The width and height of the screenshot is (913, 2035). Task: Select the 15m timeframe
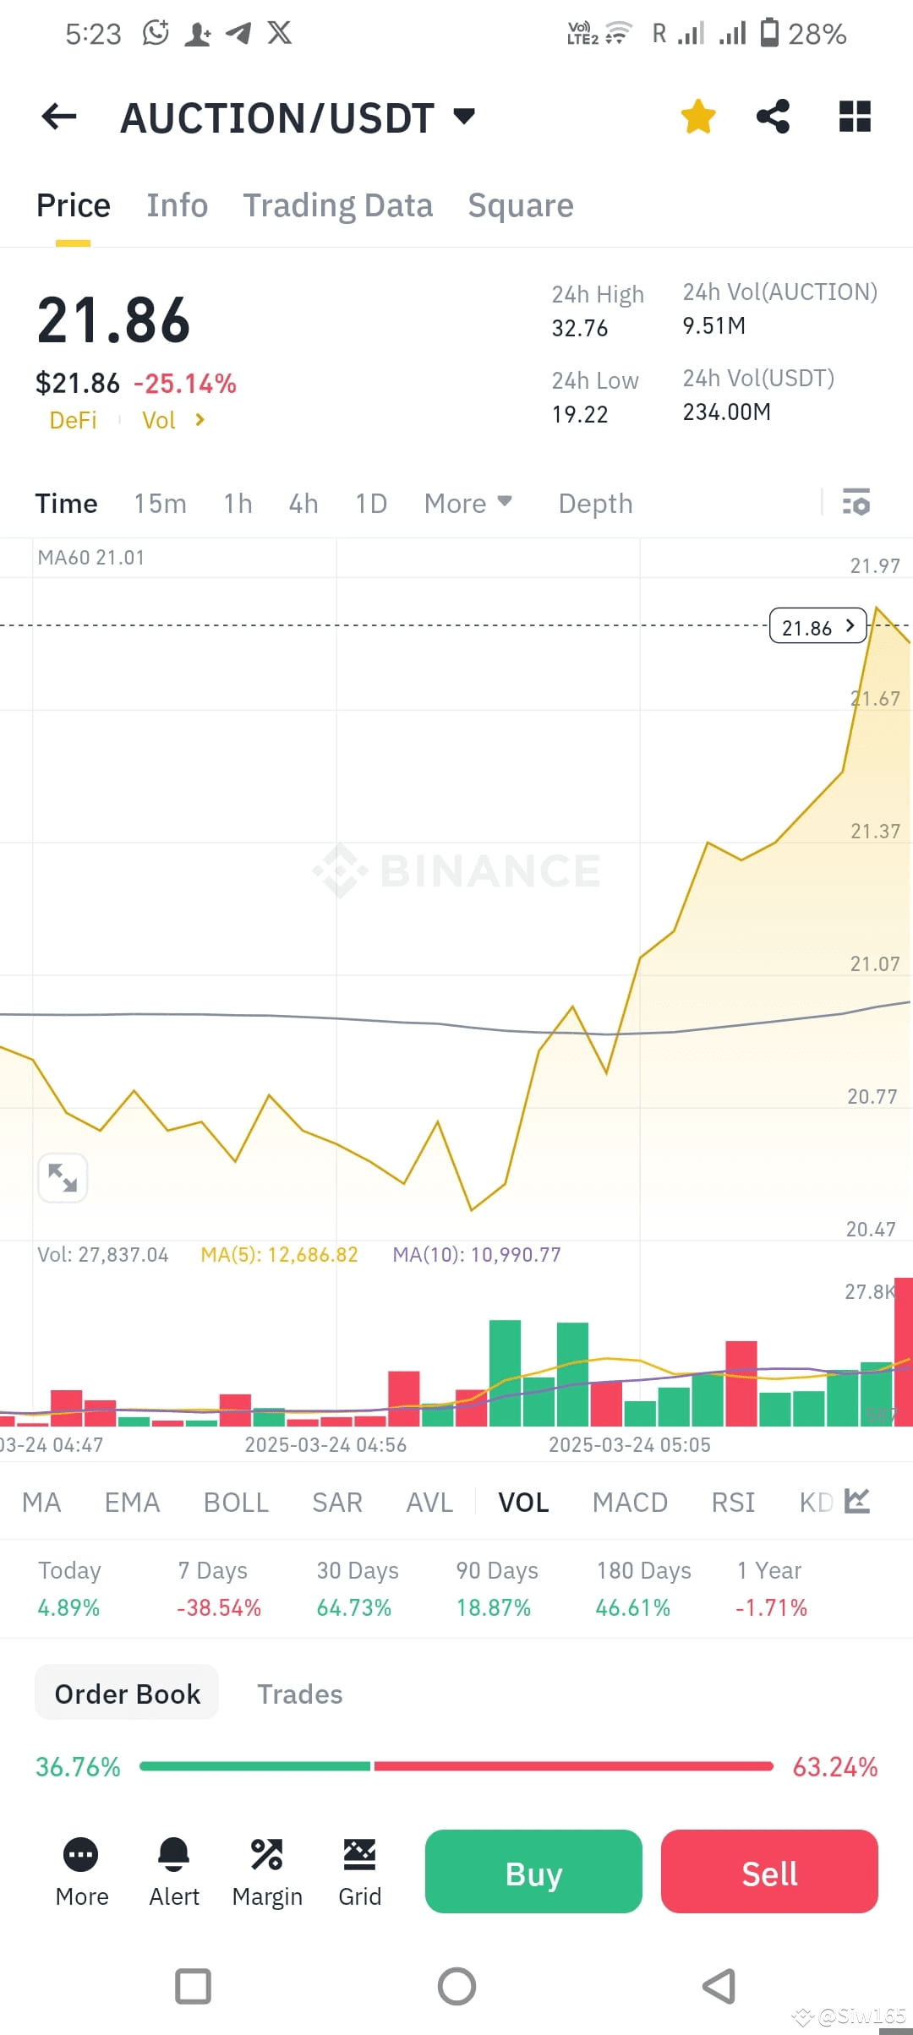click(161, 503)
